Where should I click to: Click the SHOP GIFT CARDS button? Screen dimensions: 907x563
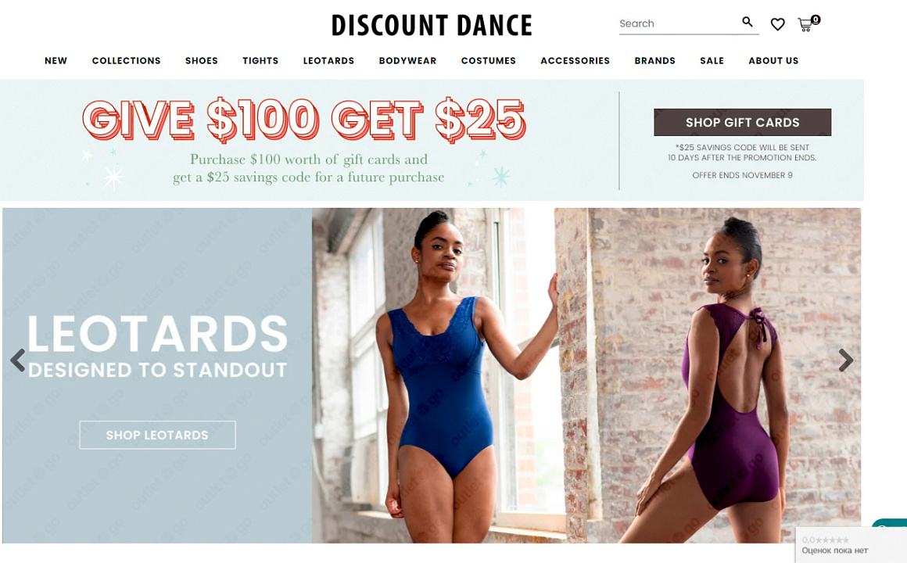point(742,122)
